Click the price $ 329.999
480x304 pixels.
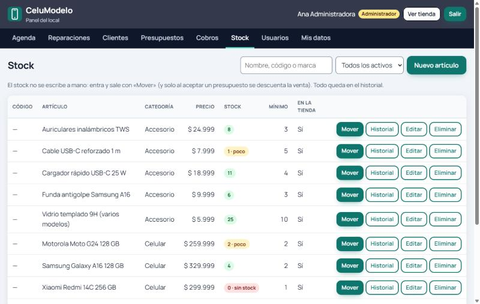point(199,266)
